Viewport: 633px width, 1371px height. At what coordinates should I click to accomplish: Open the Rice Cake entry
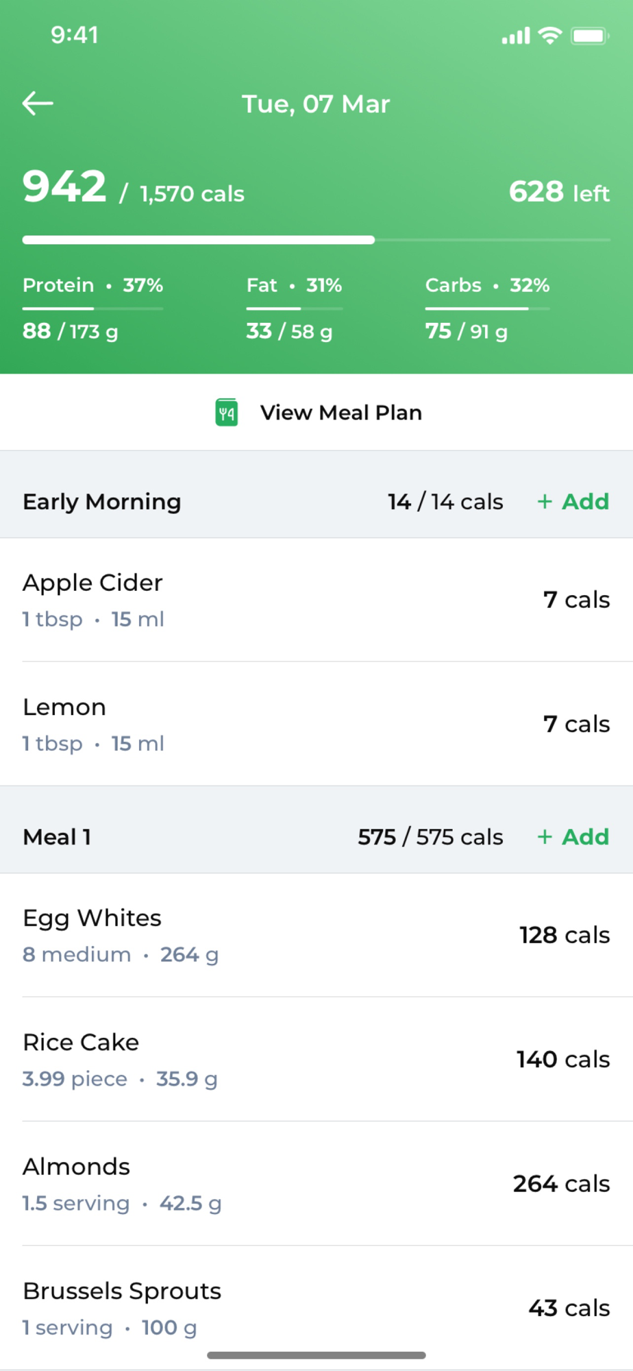coord(316,1059)
